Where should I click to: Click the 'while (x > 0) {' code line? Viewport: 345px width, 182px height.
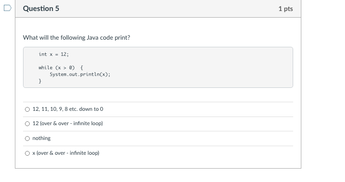pos(61,68)
